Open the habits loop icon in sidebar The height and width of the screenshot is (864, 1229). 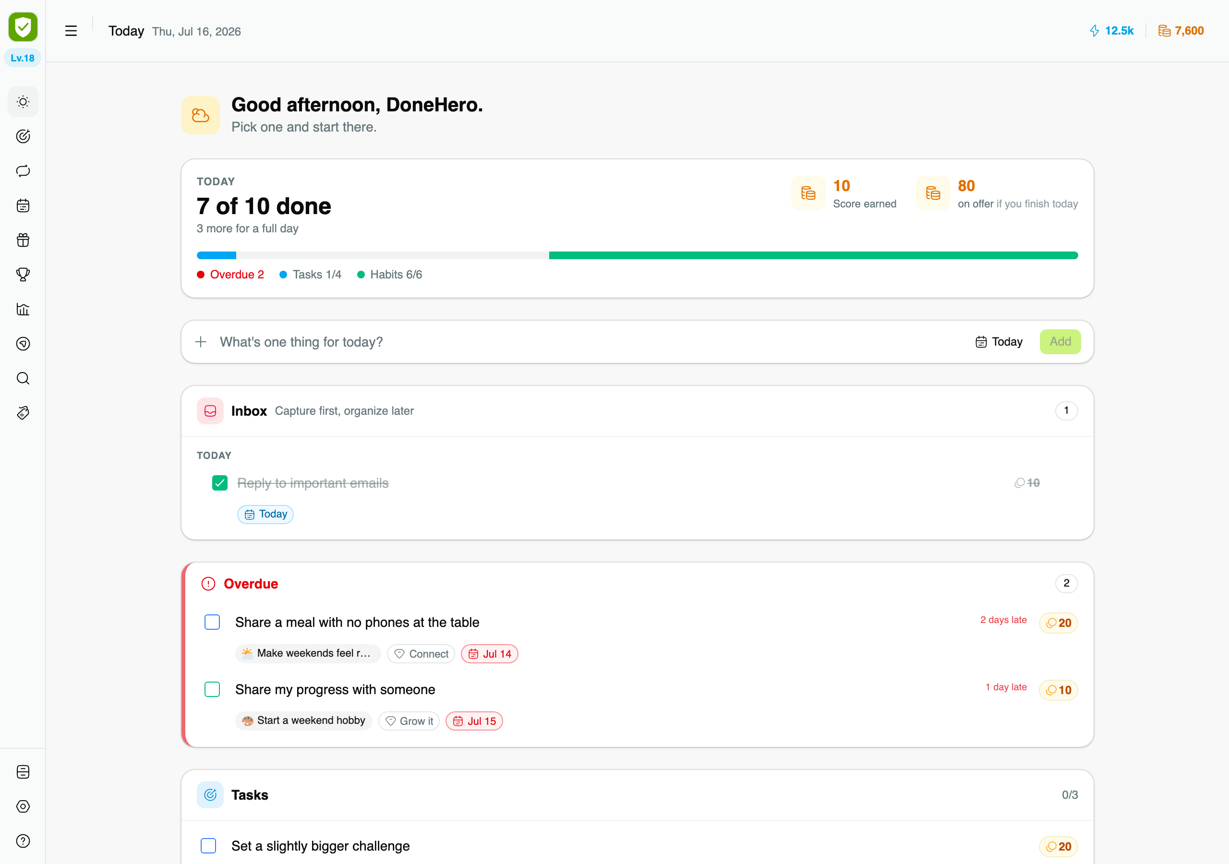23,171
